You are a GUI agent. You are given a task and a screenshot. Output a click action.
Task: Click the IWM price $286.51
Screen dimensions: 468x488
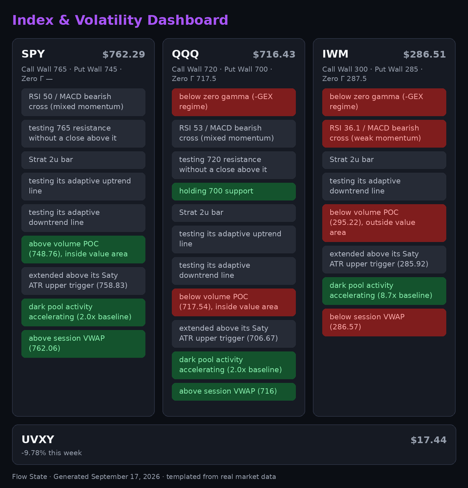[x=425, y=54]
